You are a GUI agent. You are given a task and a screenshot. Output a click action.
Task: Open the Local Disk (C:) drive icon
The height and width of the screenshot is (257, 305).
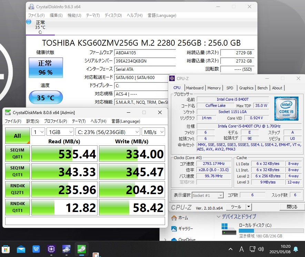coord(229,229)
